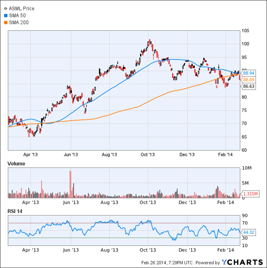Click 'Dec '13' on the RSI chart axis
This screenshot has width=267, height=268.
point(187,250)
